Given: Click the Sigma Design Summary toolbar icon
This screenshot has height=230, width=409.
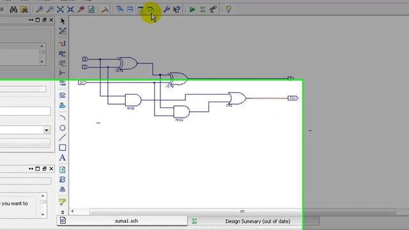Looking at the screenshot, I should [x=203, y=10].
